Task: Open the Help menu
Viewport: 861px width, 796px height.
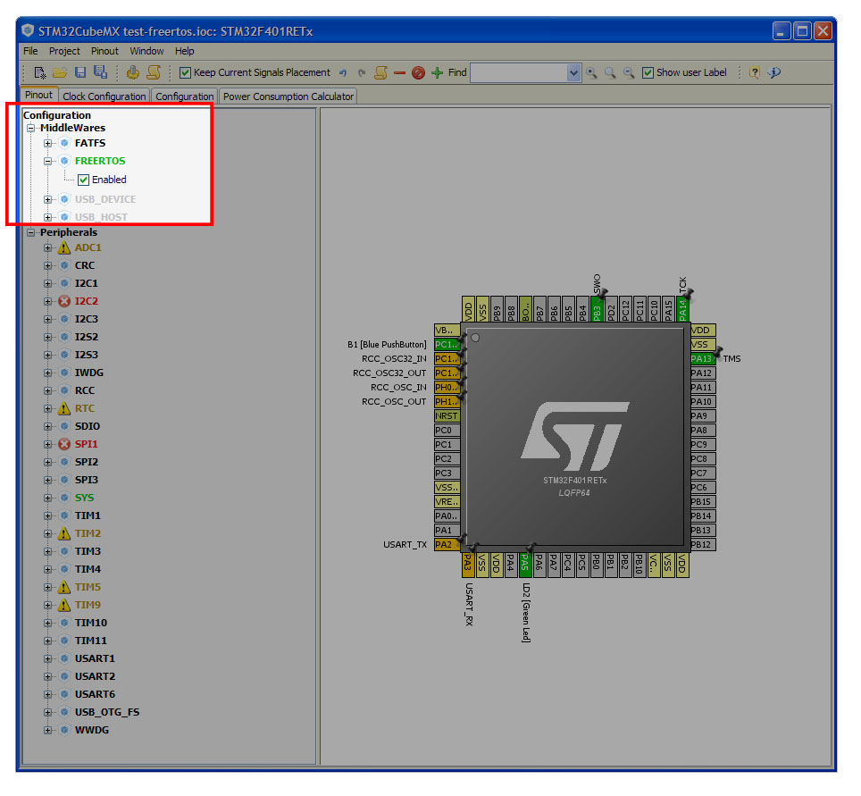Action: [x=185, y=51]
